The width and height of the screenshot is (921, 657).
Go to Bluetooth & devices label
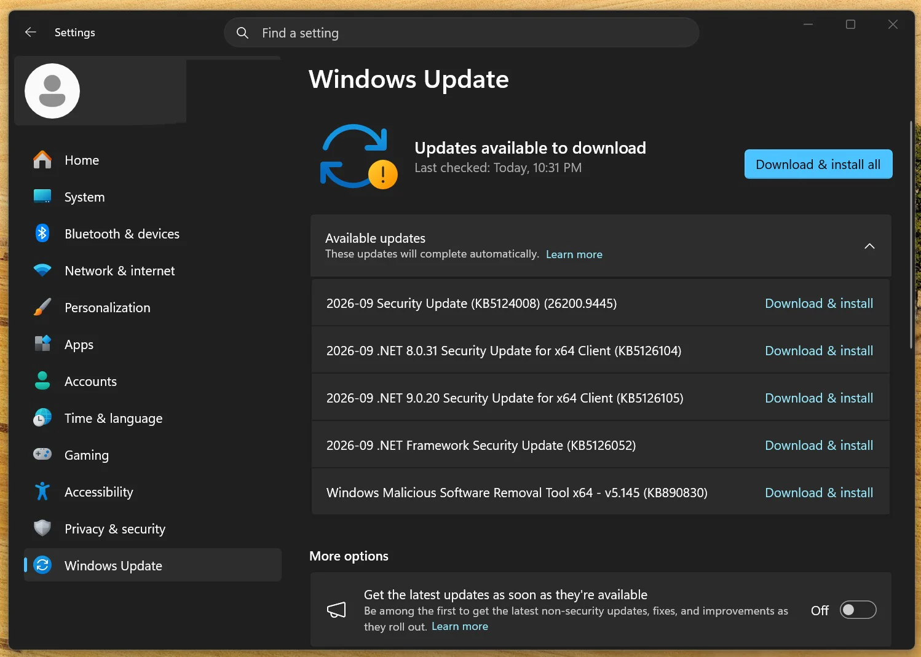(122, 234)
